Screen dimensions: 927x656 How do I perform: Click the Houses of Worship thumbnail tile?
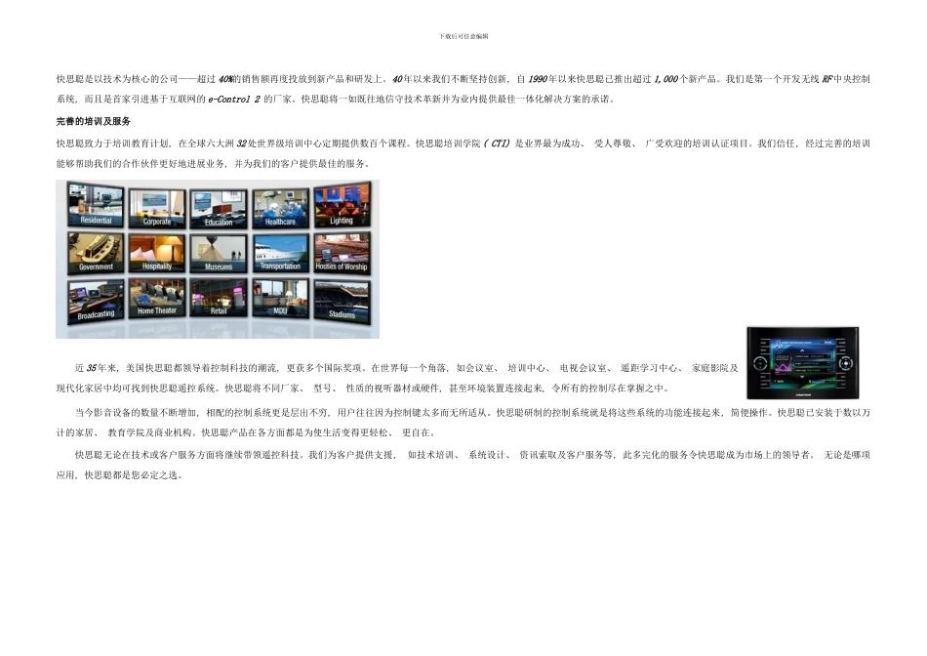click(x=342, y=253)
